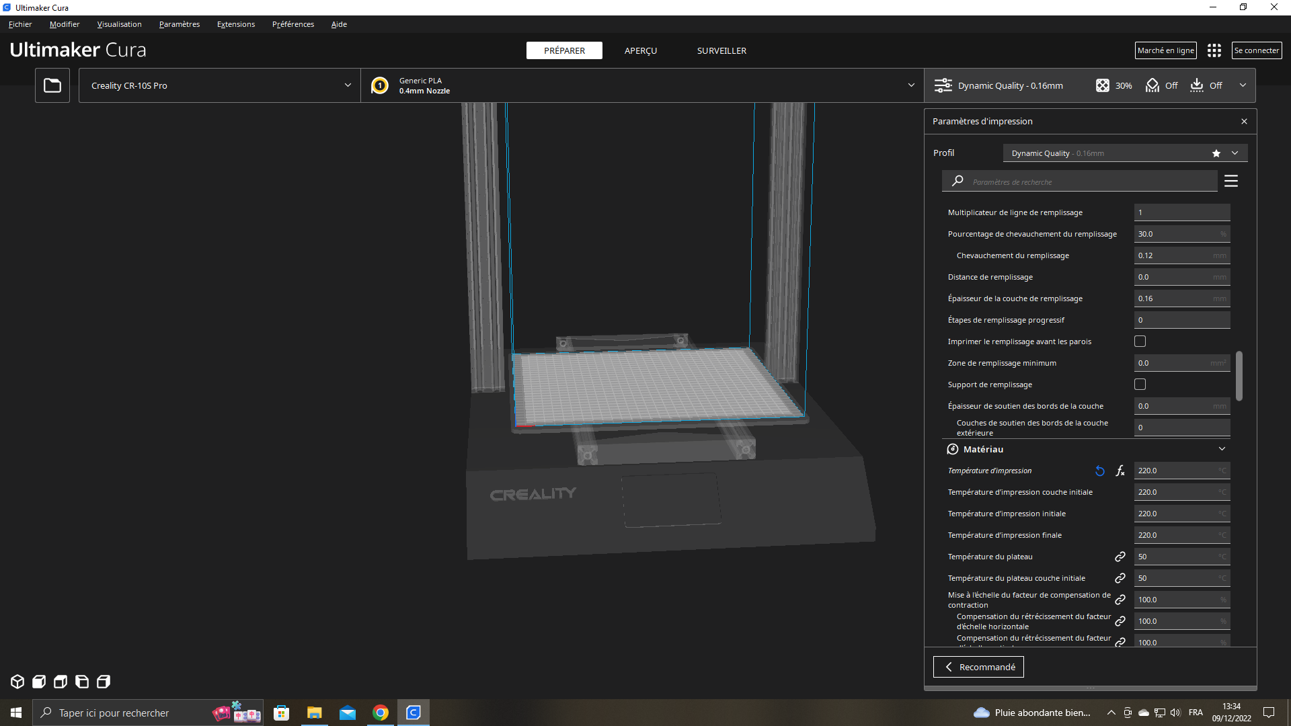Screen dimensions: 1291x726
Task: Open Google Chrome from taskbar
Action: 381,713
